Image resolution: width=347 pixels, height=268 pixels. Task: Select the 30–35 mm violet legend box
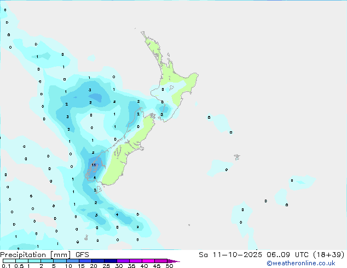click(123, 261)
